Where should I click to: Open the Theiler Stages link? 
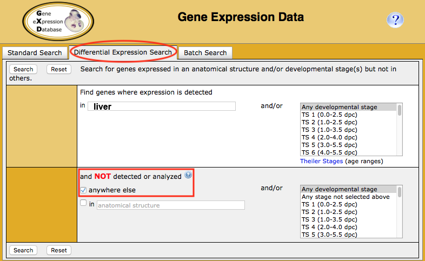click(322, 161)
